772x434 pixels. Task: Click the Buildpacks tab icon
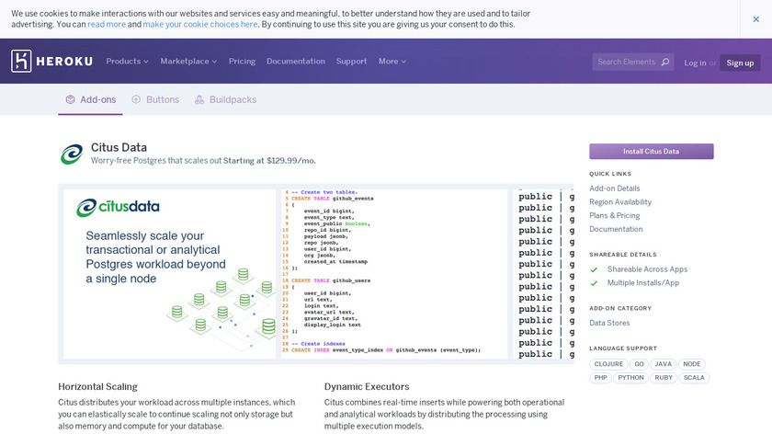coord(199,99)
